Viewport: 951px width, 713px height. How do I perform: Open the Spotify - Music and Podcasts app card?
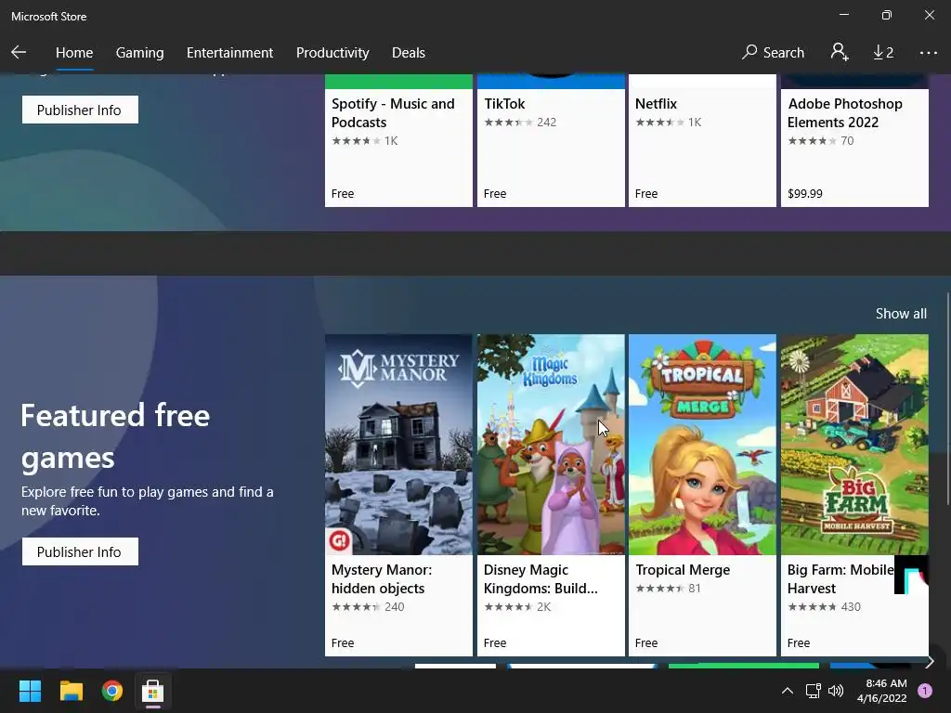click(x=398, y=141)
